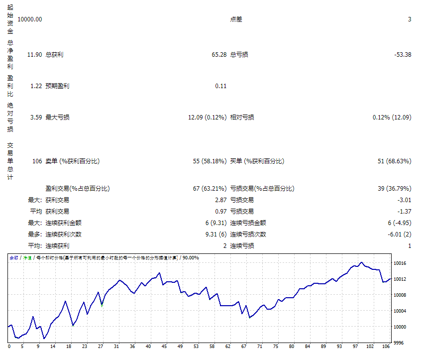Click the balance curve peak near 10016

(360, 263)
